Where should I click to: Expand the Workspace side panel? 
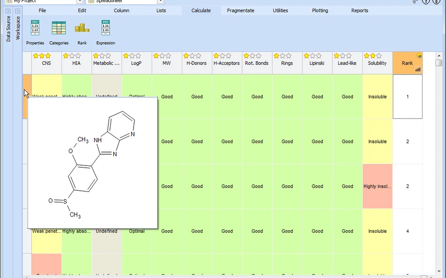(x=17, y=11)
